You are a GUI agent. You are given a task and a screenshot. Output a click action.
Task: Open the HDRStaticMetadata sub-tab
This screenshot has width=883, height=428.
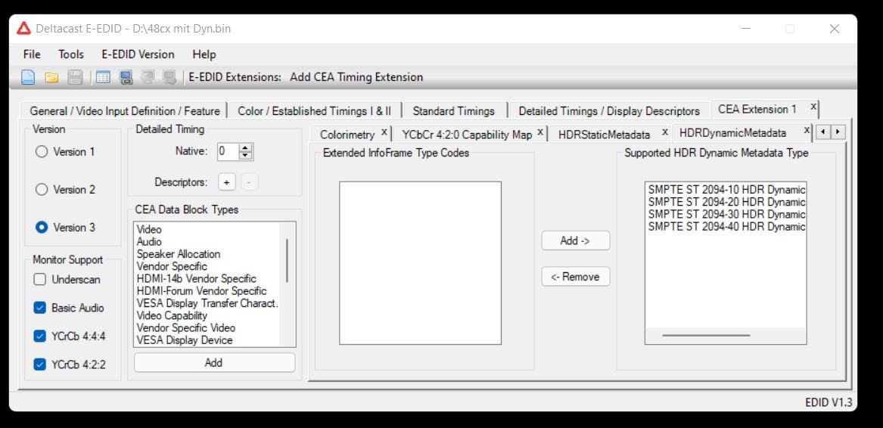click(x=604, y=135)
